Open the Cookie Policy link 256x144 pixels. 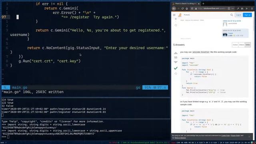click(x=226, y=136)
